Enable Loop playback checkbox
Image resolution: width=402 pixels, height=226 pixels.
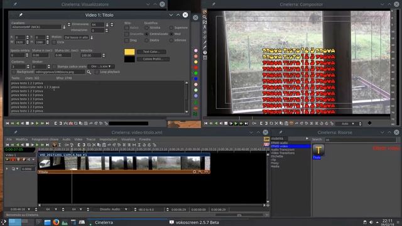[x=97, y=72]
